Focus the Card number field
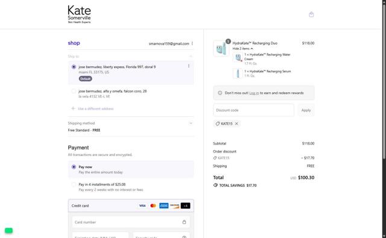The image size is (386, 238). tap(131, 222)
